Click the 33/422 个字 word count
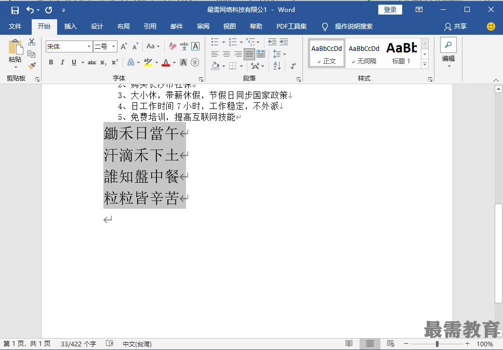503x350 pixels. tap(78, 344)
